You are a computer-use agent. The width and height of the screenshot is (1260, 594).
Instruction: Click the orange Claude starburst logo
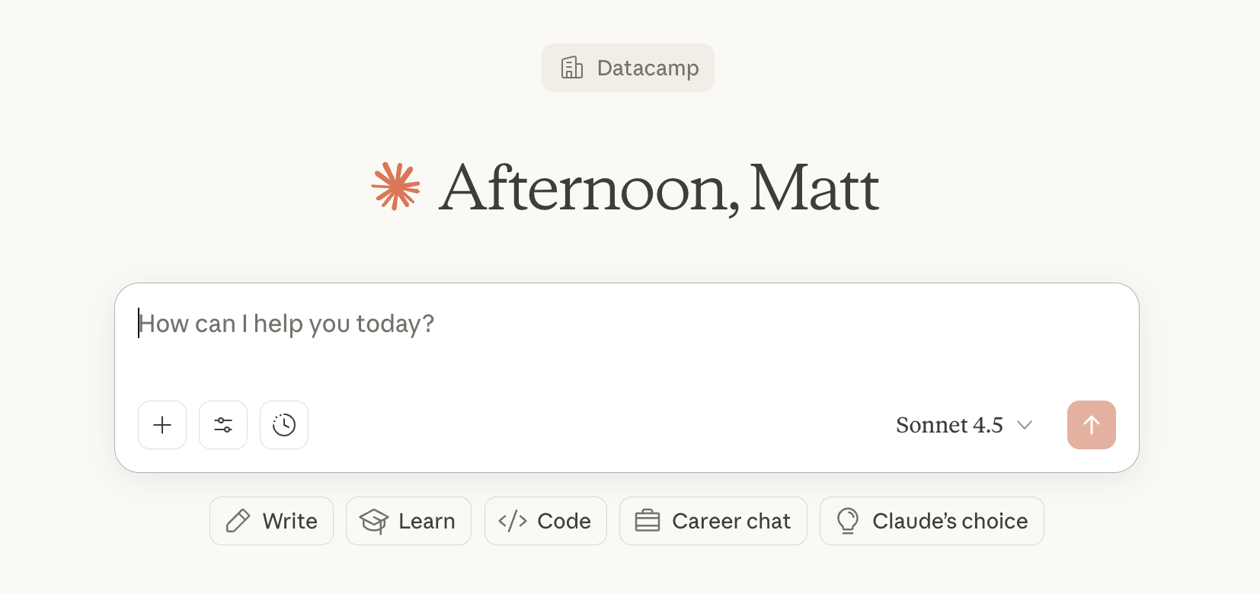[395, 186]
